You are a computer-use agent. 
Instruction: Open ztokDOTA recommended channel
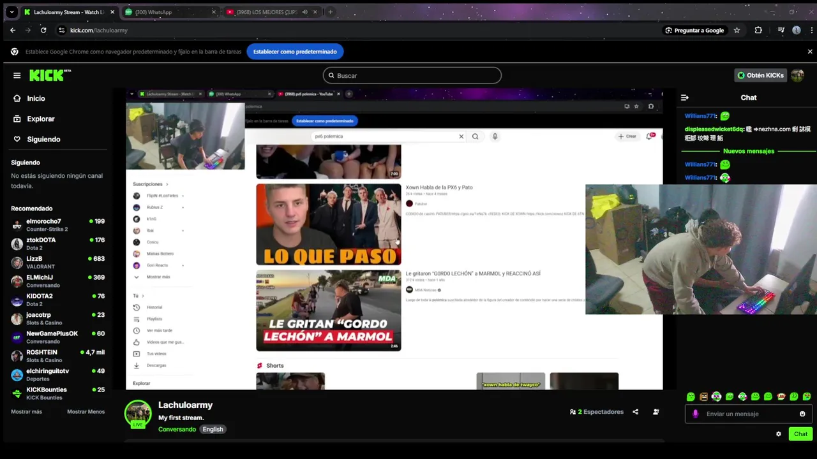(57, 244)
